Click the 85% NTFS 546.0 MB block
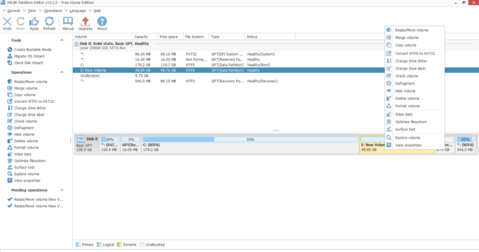Image resolution: width=479 pixels, height=252 pixels. point(465,145)
